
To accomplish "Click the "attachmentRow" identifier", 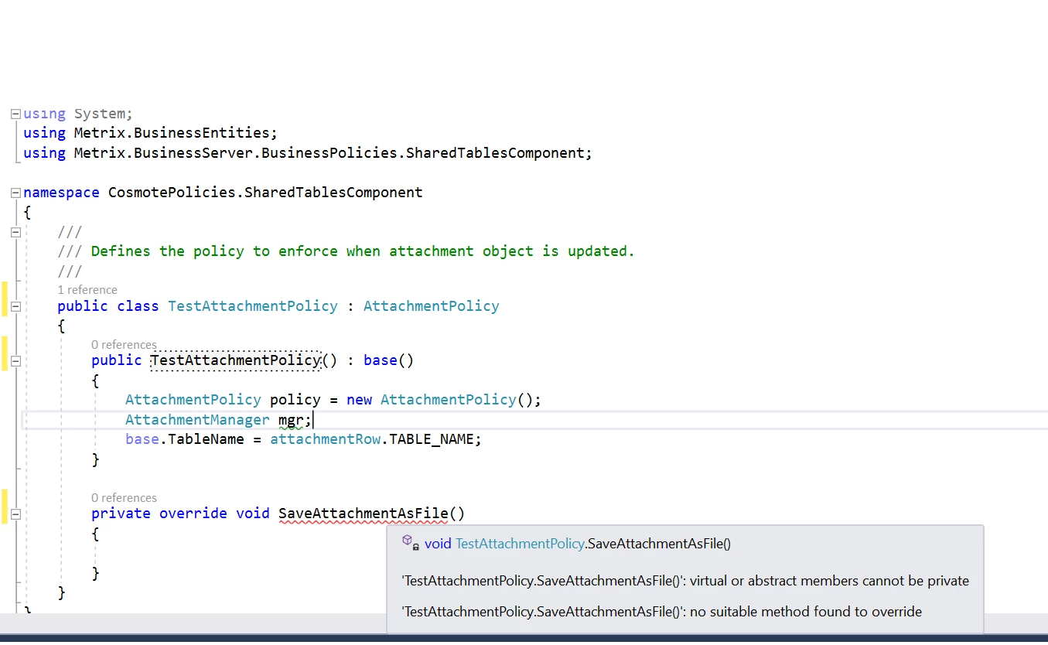I will pyautogui.click(x=325, y=439).
